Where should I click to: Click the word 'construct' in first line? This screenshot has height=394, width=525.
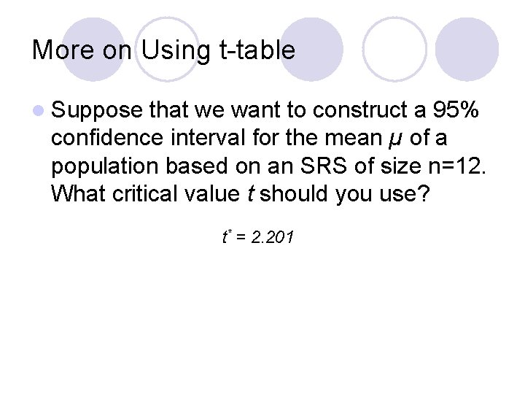[359, 109]
